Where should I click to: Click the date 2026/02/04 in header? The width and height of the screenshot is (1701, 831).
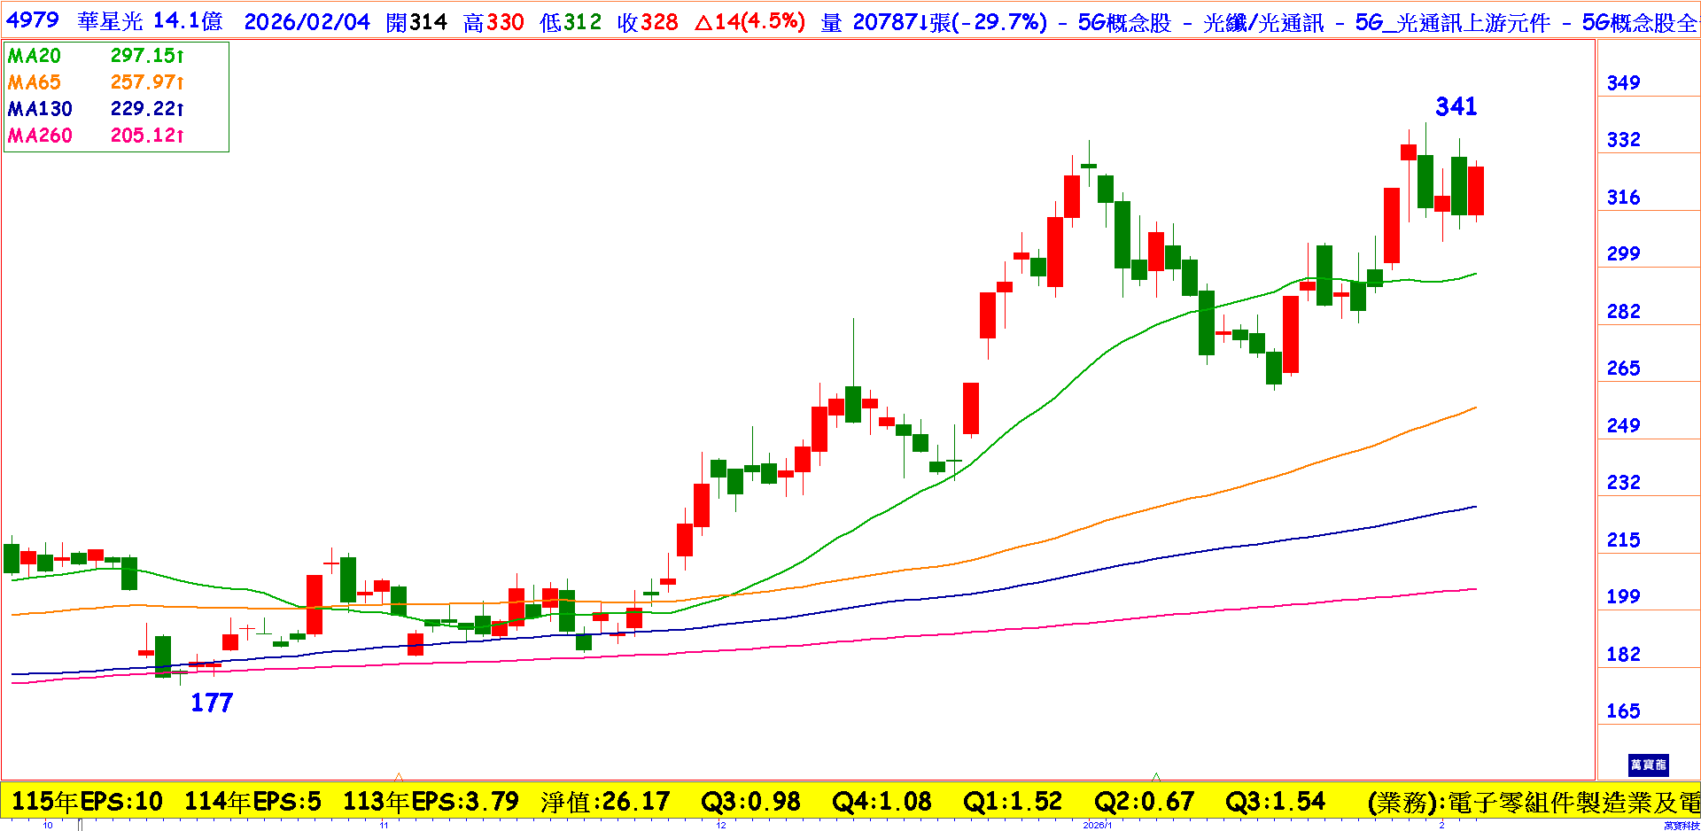(307, 22)
